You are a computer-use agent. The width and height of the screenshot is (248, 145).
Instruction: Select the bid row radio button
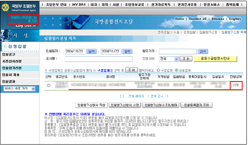coord(48,85)
